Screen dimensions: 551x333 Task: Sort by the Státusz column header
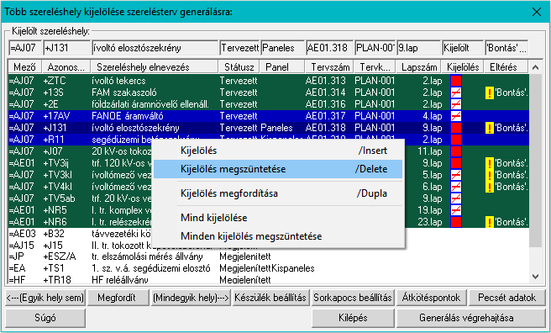[x=239, y=66]
